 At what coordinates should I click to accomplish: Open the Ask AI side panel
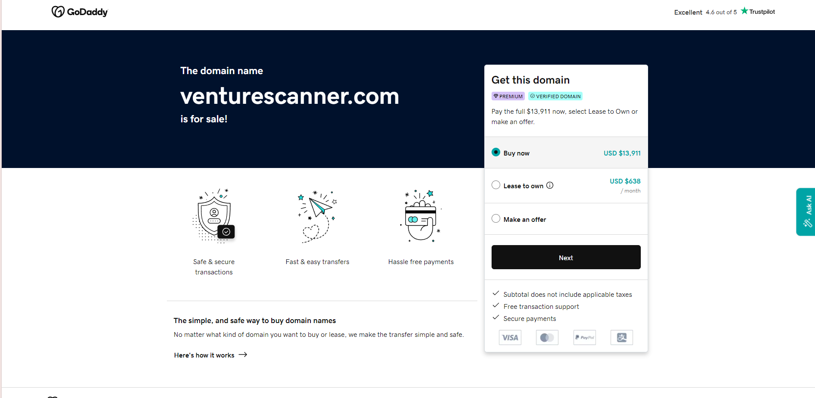point(806,211)
